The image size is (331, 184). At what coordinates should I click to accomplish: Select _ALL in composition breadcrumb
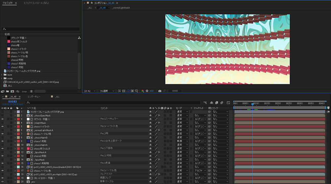coord(90,8)
